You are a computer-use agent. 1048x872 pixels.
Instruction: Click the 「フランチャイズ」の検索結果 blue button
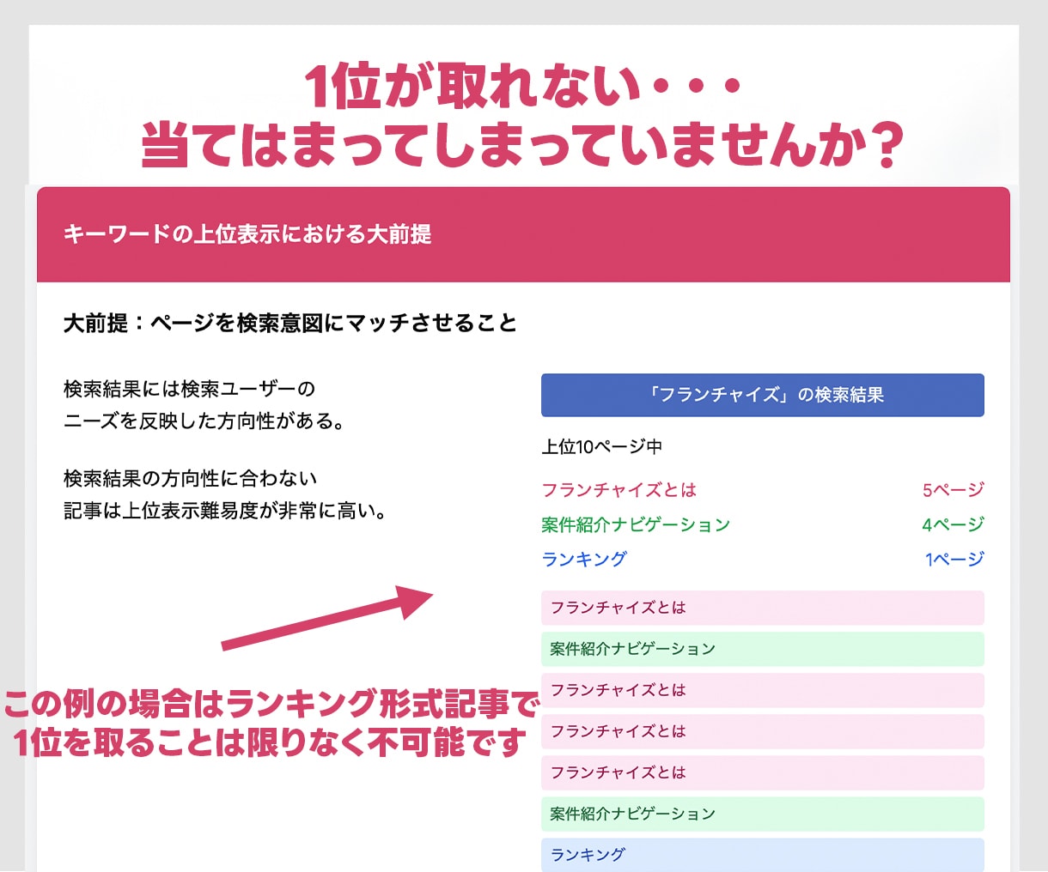[762, 395]
